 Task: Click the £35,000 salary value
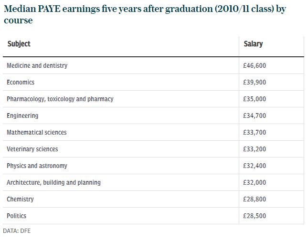click(x=254, y=99)
